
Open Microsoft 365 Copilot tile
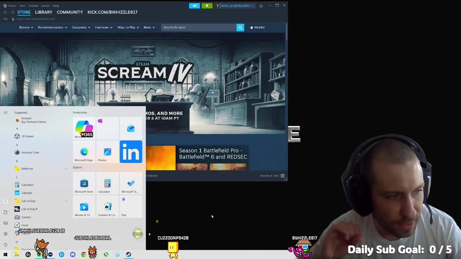pos(84,128)
